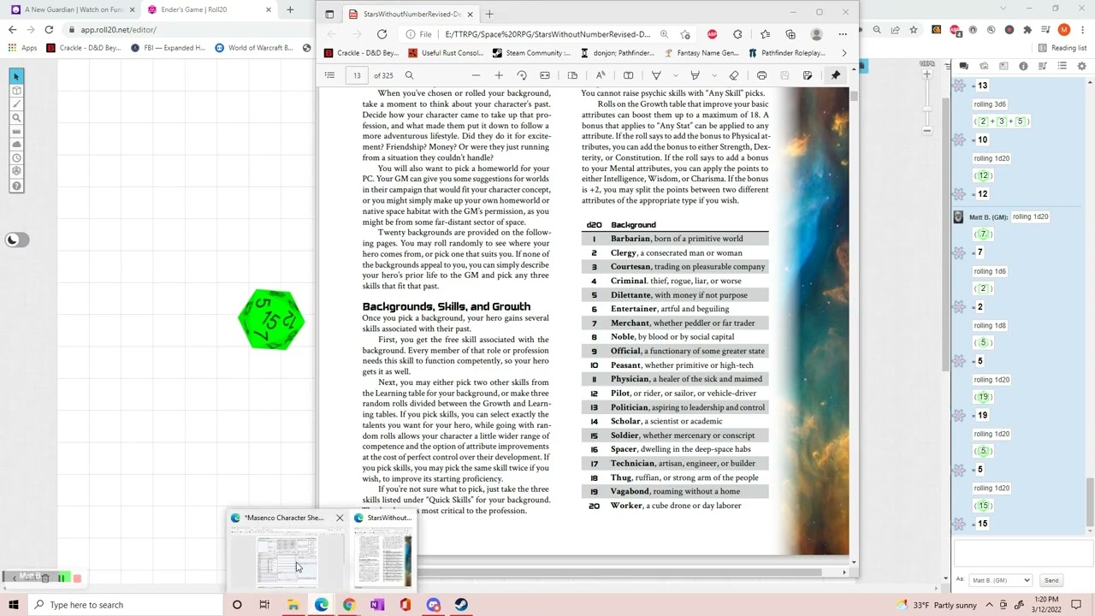Start PDF read aloud

[601, 75]
